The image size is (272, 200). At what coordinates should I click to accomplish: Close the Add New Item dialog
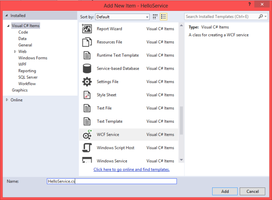point(262,4)
